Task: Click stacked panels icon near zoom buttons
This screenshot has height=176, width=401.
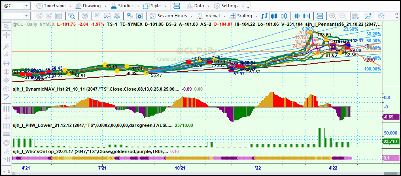Action: [319, 16]
